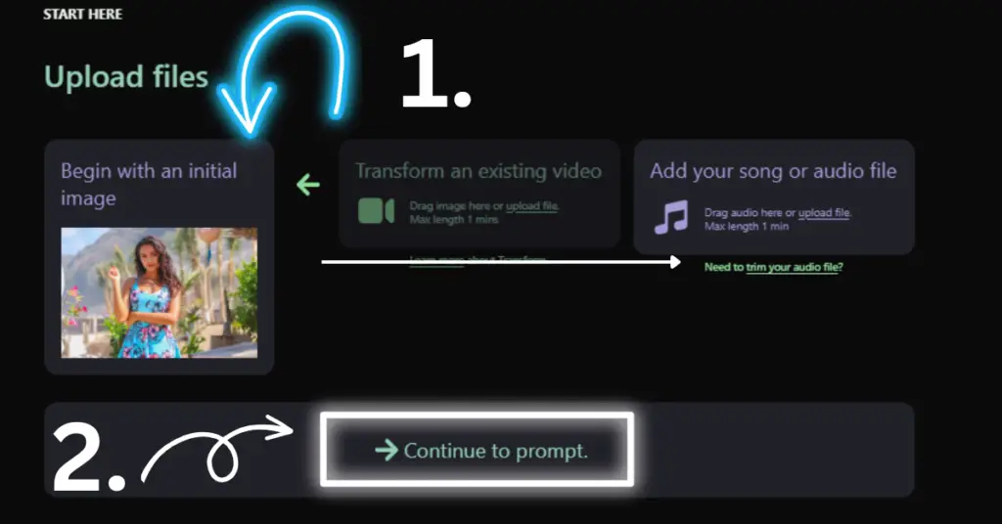Select the Begin with an initial image heading

(149, 185)
